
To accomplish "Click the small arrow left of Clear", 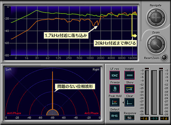I will click(123, 103).
